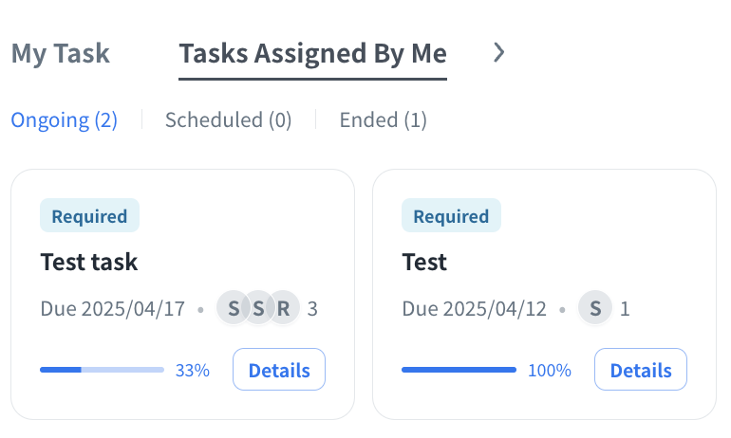Screen dimensions: 731x438
Task: Click the middle S avatar on Test task
Action: (x=257, y=308)
